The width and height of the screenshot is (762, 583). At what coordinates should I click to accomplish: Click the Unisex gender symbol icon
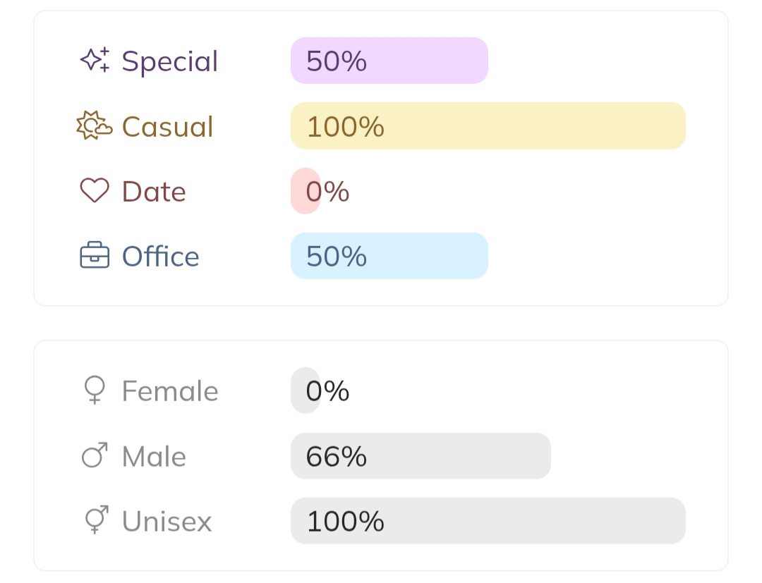coord(95,520)
